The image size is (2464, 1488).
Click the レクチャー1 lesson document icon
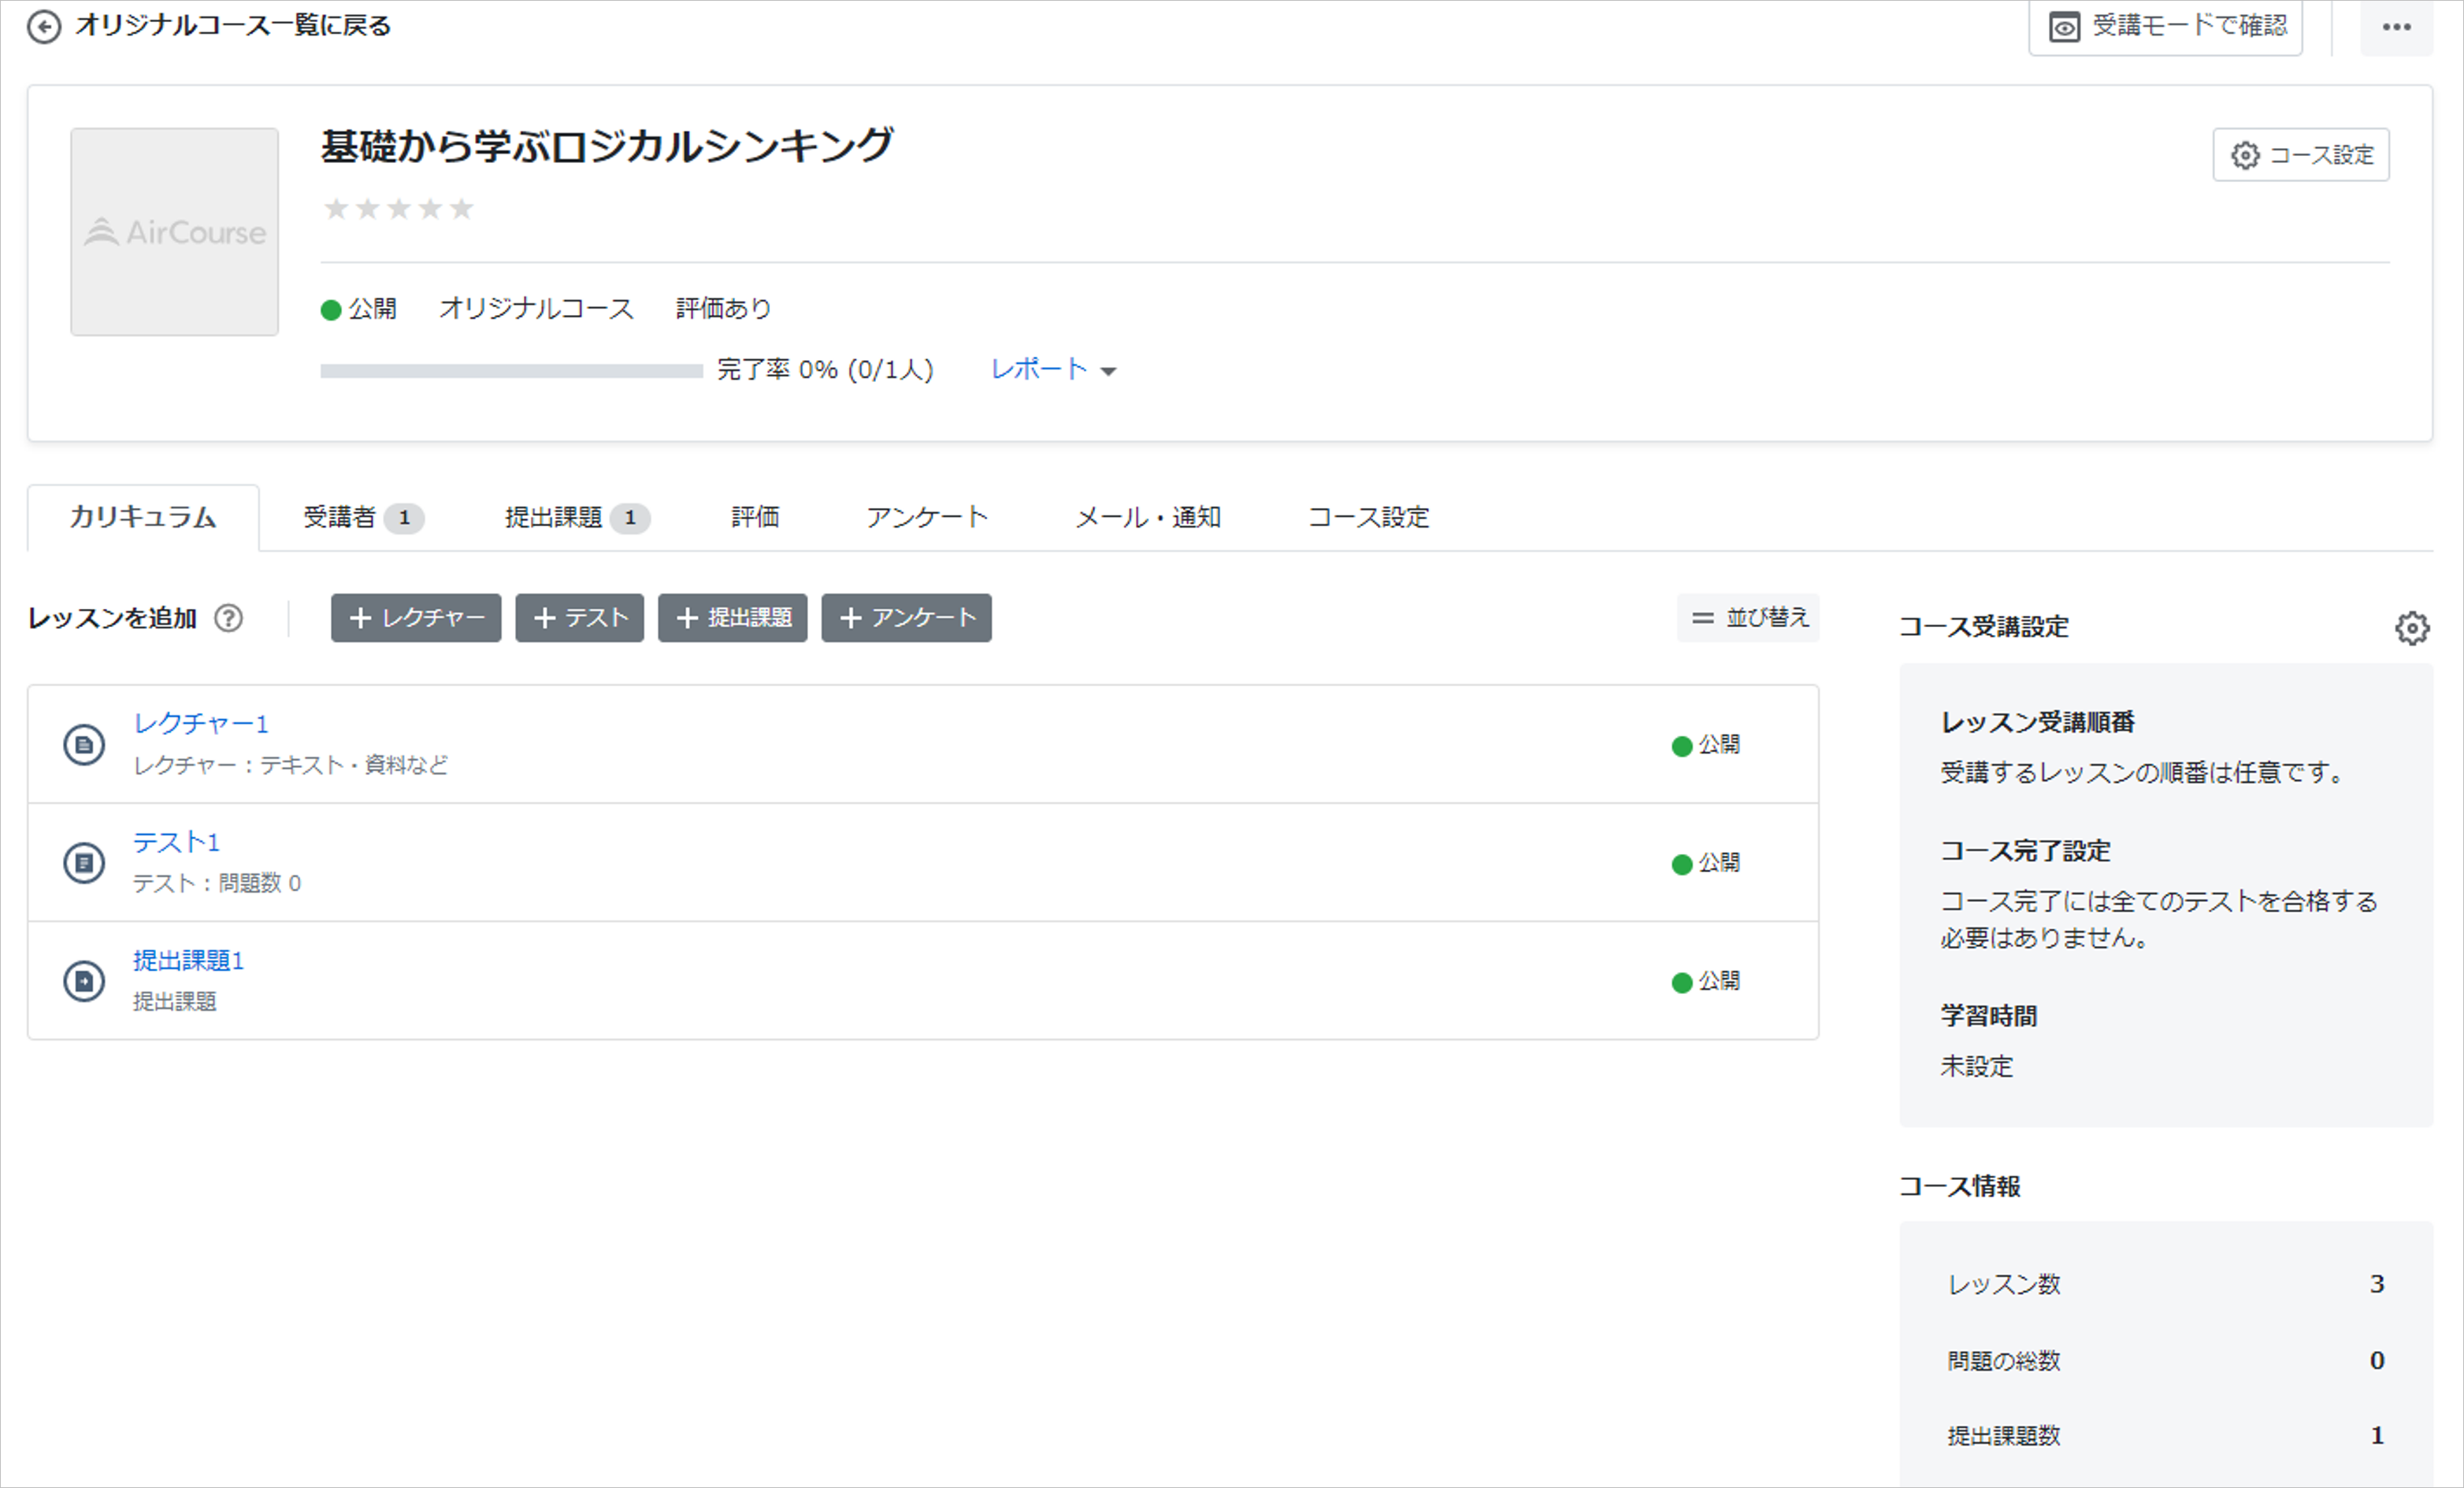(x=84, y=745)
